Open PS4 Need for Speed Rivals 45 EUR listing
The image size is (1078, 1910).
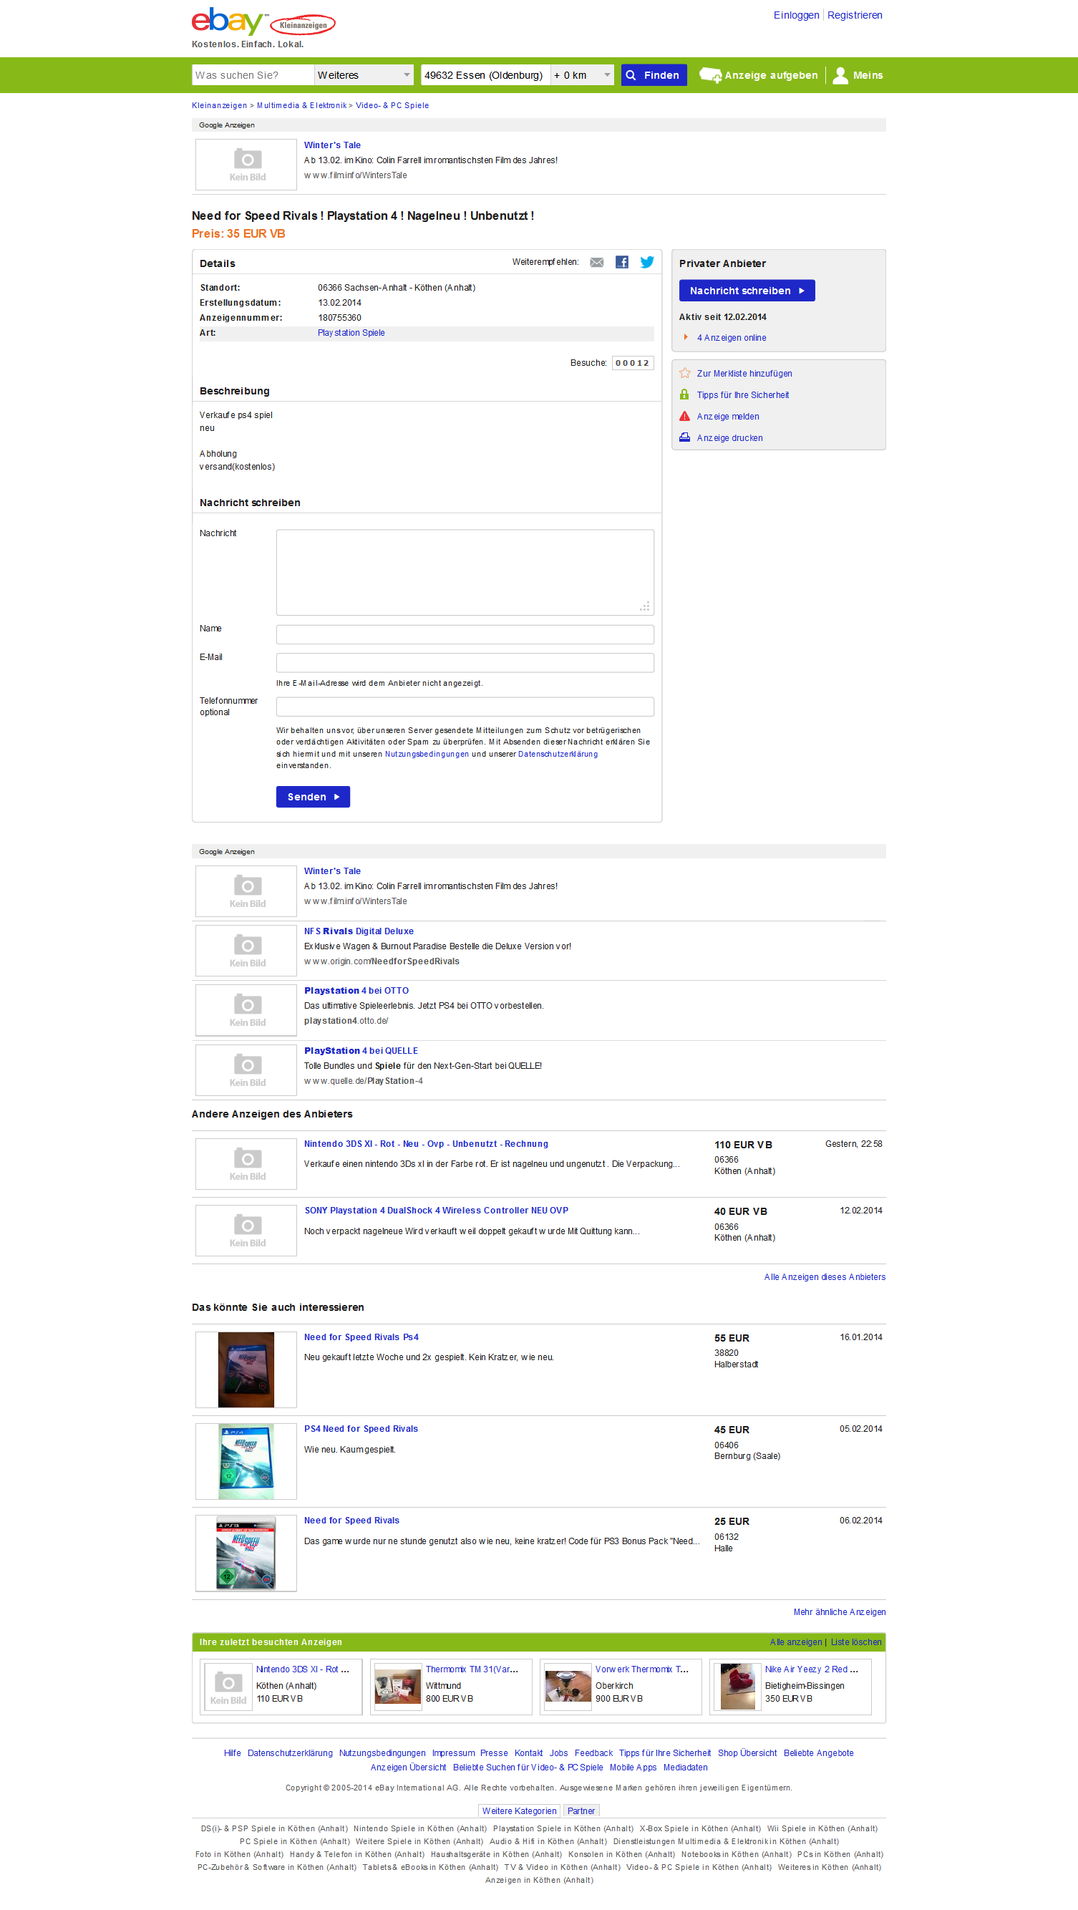click(x=361, y=1430)
